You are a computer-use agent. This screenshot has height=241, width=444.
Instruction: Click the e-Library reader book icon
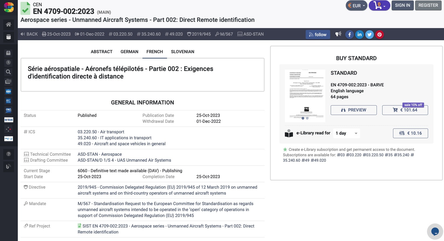289,133
